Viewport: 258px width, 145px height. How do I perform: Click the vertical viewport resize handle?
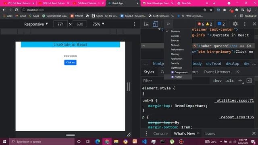[x=128, y=87]
